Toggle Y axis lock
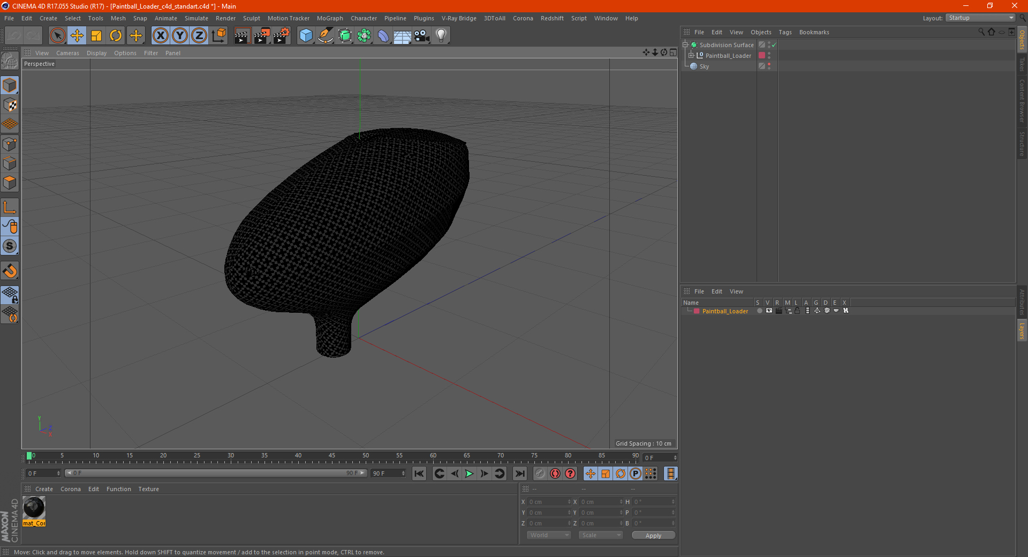This screenshot has width=1028, height=557. click(x=180, y=36)
